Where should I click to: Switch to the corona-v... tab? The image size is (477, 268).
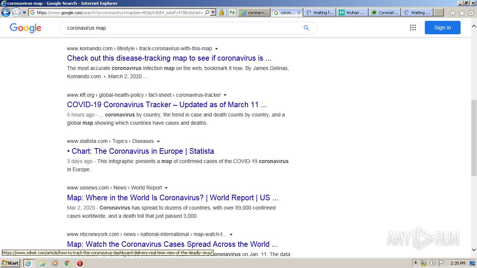point(254,12)
